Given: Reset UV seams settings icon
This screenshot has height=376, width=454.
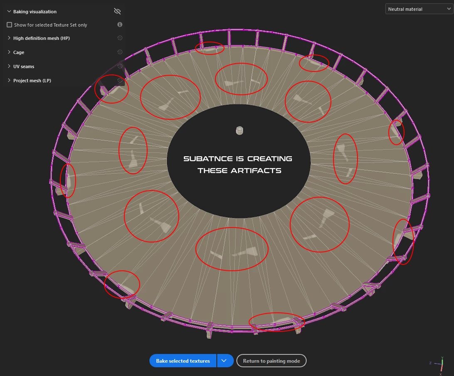Looking at the screenshot, I should pyautogui.click(x=120, y=66).
